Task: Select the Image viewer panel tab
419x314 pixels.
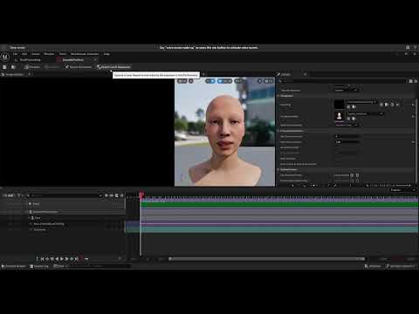Action: (x=14, y=75)
